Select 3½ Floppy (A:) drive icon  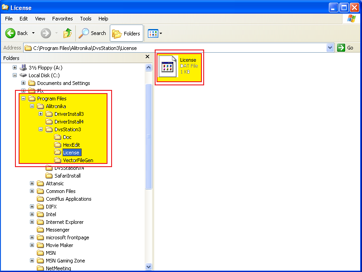tap(23, 68)
